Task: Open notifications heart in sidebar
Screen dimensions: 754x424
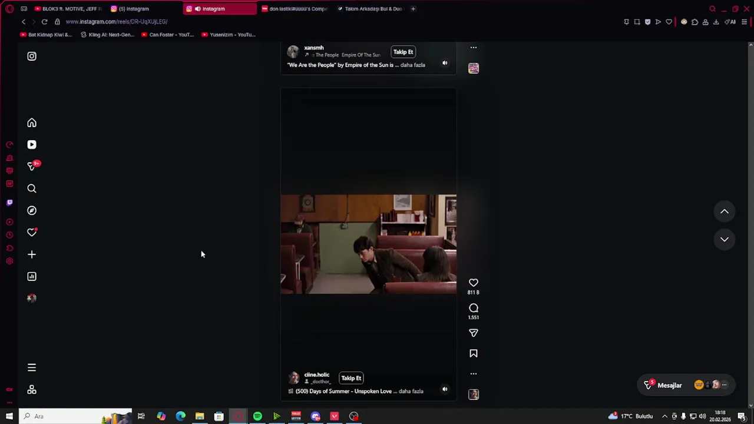Action: point(32,233)
